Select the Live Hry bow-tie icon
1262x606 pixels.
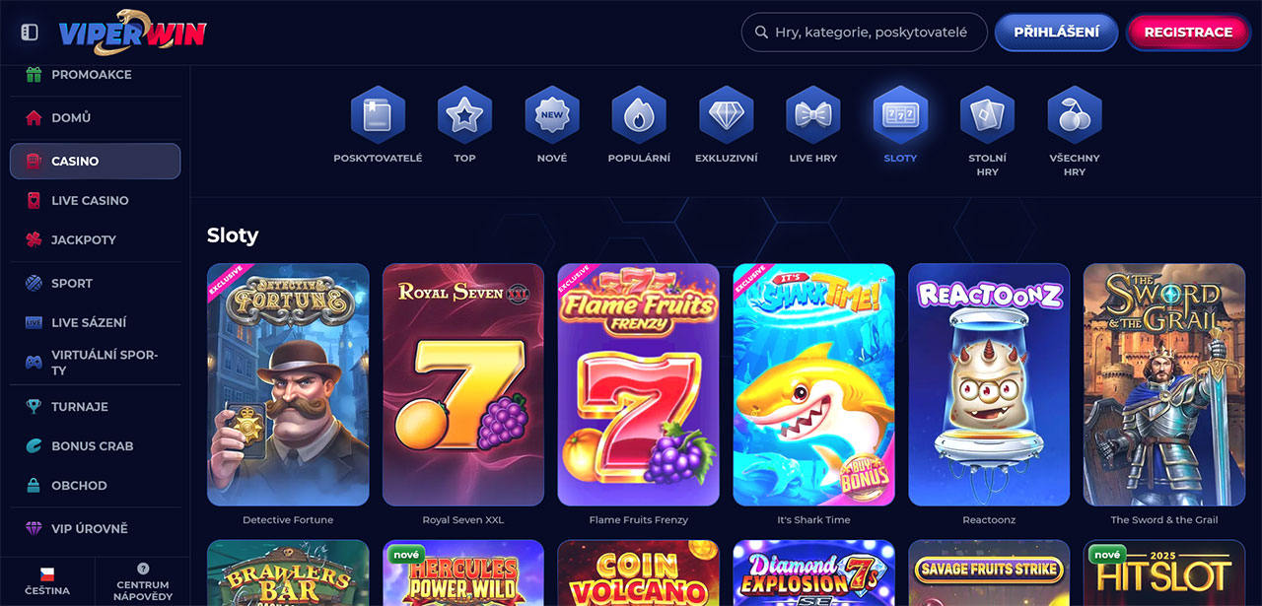pos(813,115)
